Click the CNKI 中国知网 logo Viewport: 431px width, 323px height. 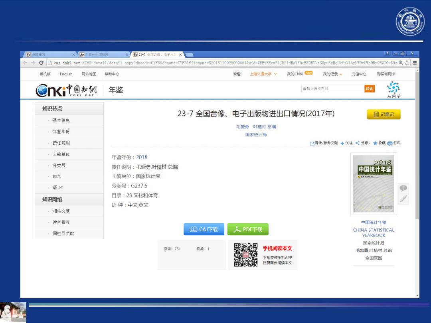66,91
